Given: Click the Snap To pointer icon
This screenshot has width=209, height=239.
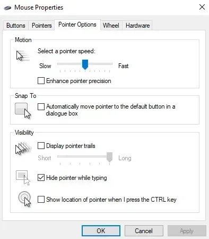Looking at the screenshot, I should [23, 111].
